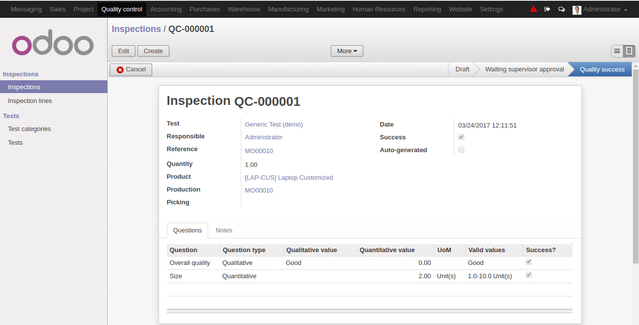
Task: Click the Administrator avatar picture
Action: (x=577, y=9)
